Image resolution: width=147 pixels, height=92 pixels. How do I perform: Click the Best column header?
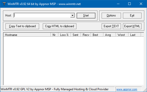pyautogui.click(x=97, y=35)
